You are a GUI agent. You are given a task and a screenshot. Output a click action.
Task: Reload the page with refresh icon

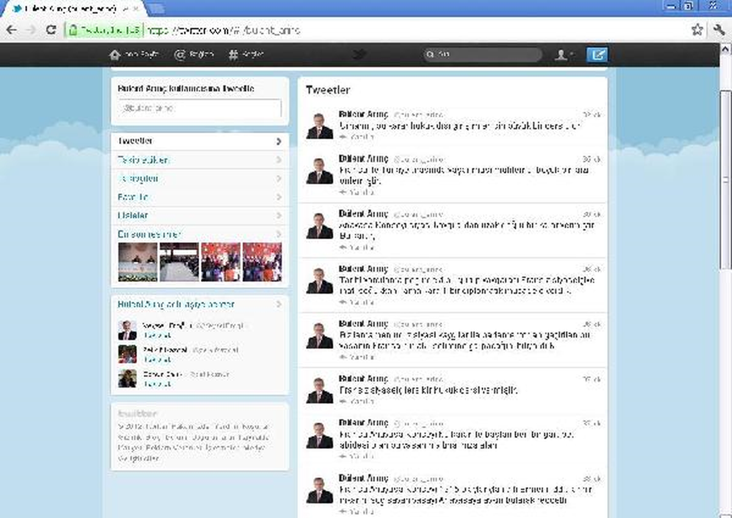(51, 30)
